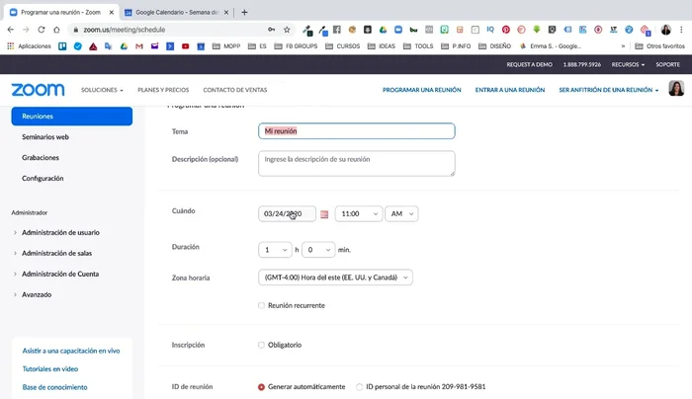Open Zoom account profile picture
Screen dimensions: 692x399
click(676, 88)
